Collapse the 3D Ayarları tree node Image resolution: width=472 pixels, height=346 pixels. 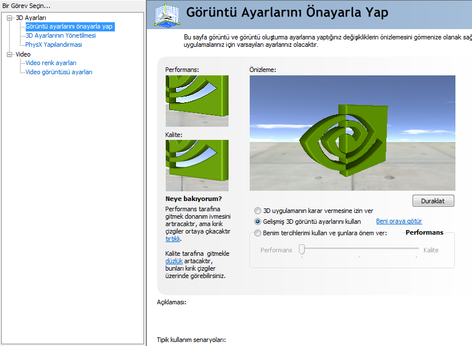pos(9,18)
